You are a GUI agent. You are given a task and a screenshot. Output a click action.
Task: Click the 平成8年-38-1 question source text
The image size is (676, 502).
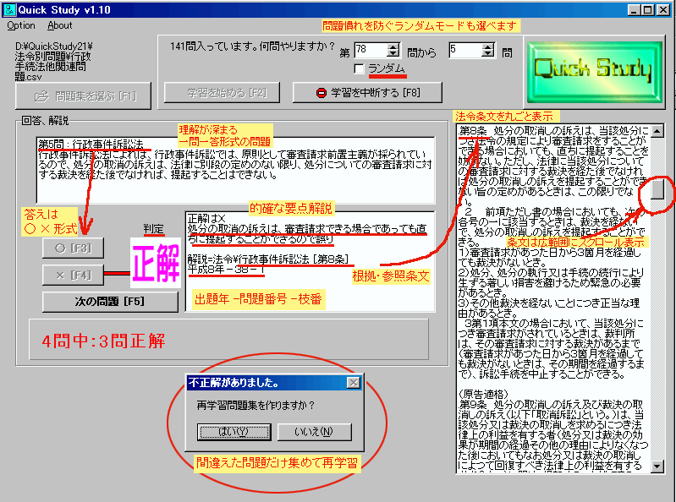pos(226,270)
